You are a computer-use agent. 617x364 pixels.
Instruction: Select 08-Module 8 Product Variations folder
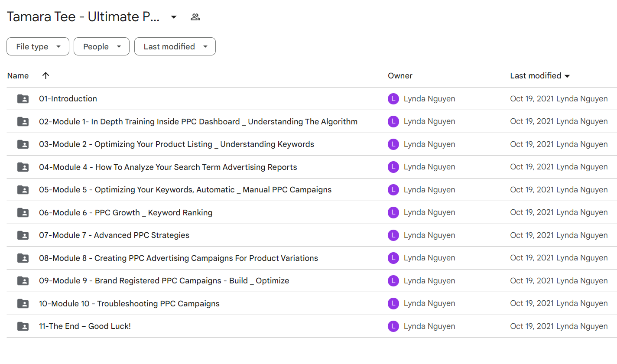(179, 258)
